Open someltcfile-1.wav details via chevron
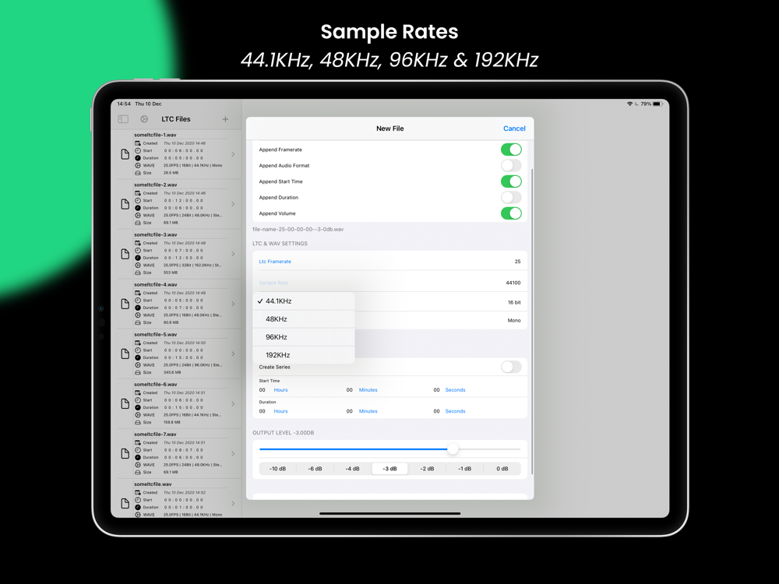 pyautogui.click(x=233, y=154)
